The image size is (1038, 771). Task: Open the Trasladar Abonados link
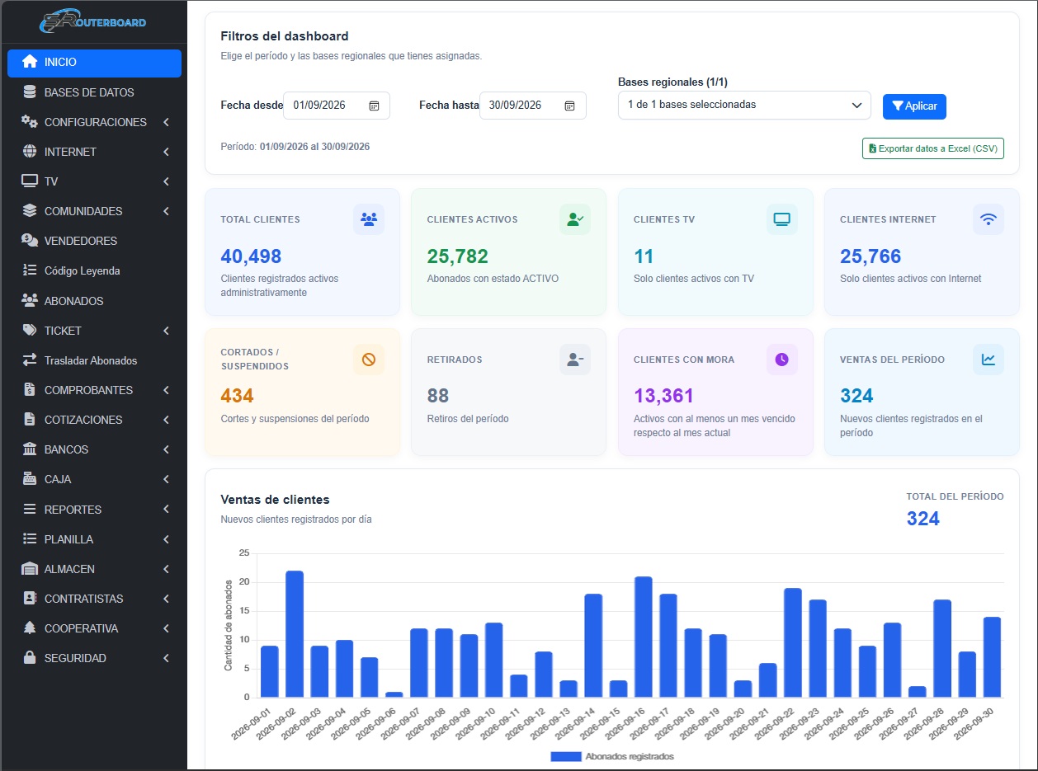point(94,360)
